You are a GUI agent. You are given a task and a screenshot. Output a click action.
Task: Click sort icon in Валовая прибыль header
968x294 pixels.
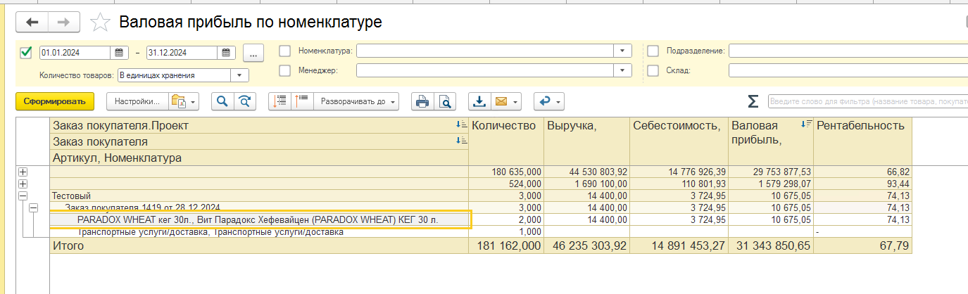pos(807,124)
